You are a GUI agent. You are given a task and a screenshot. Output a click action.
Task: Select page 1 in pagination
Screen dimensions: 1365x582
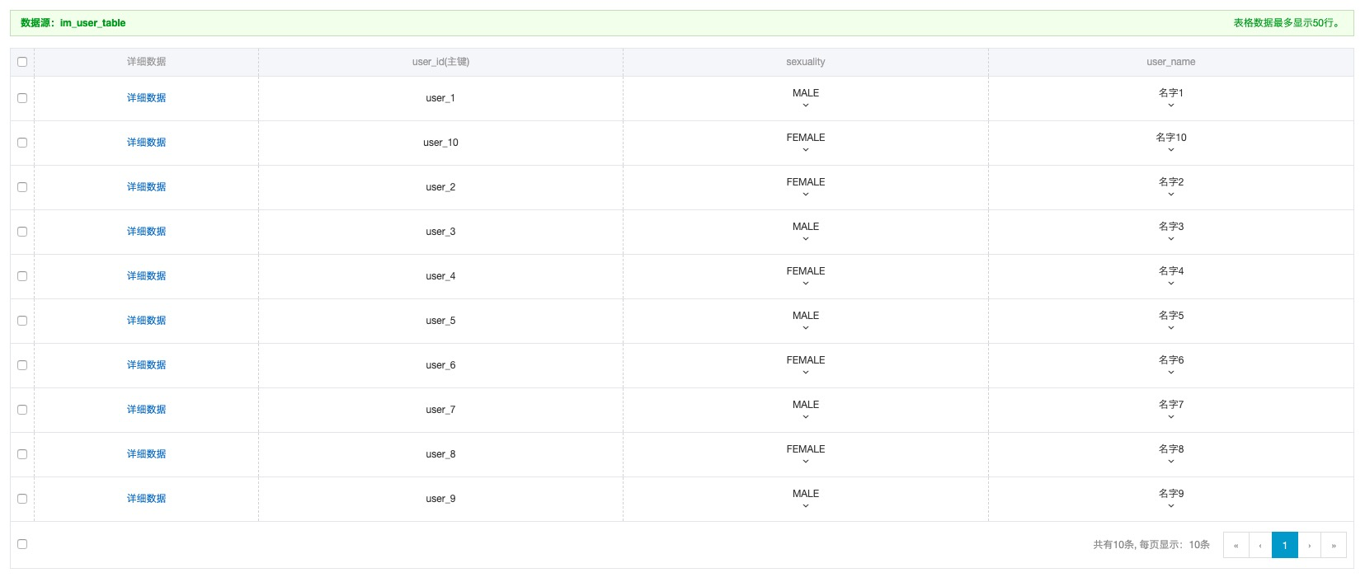[x=1285, y=545]
